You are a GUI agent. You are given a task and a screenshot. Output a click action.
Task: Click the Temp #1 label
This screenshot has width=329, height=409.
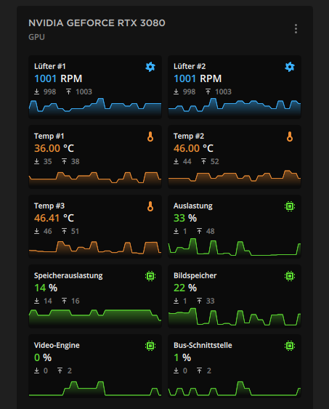49,136
